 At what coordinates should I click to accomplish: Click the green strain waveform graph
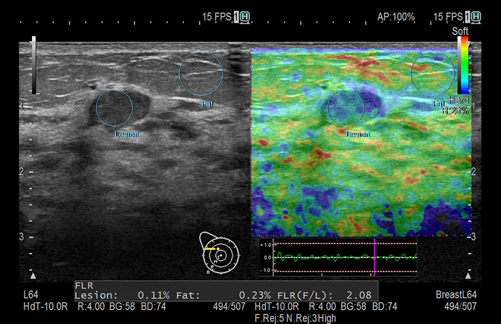point(326,257)
